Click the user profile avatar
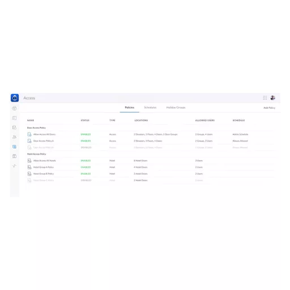 click(272, 98)
